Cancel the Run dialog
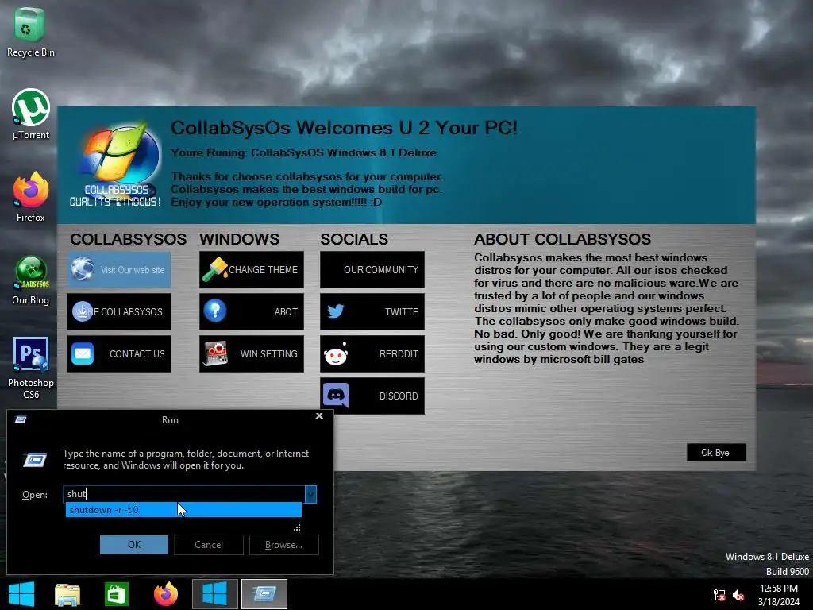Viewport: 813px width, 610px height. click(x=209, y=545)
